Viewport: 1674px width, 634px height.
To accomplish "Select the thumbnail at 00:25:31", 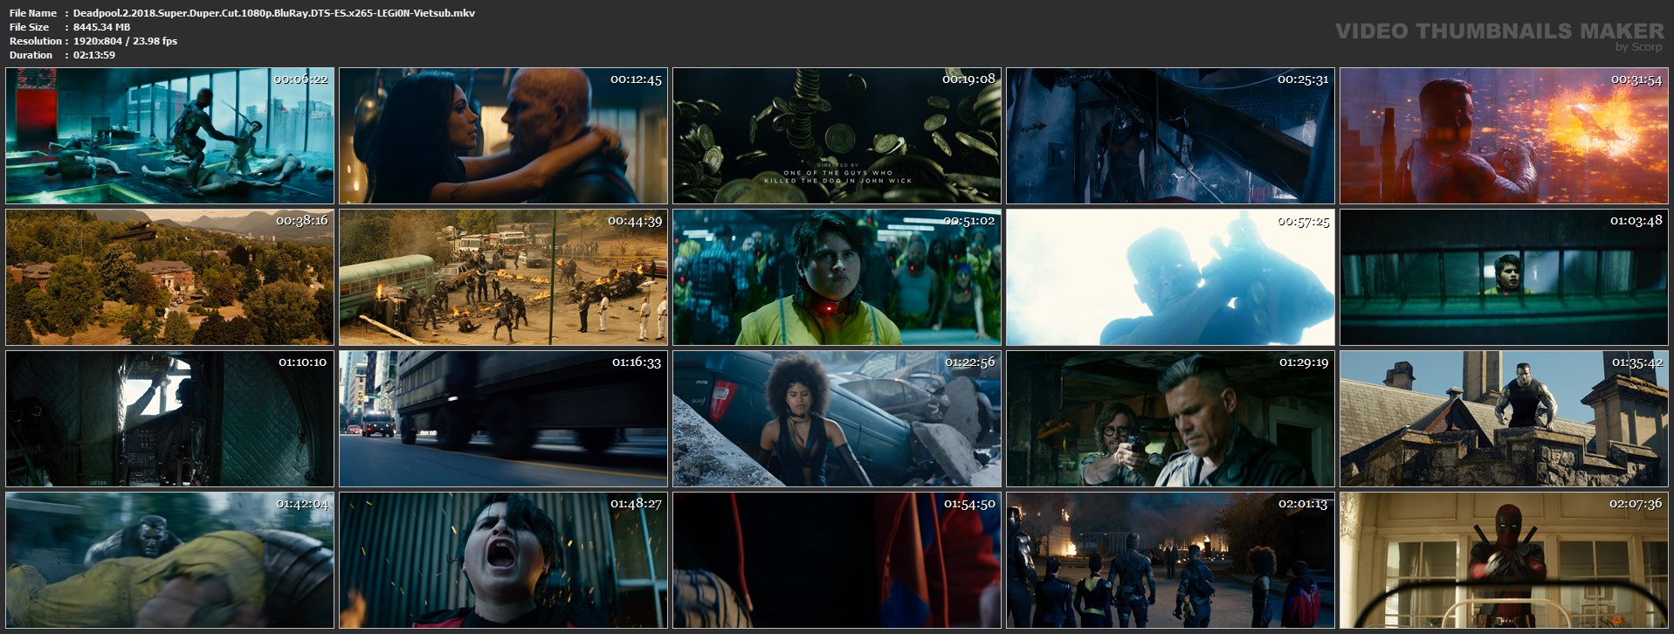I will click(1170, 135).
